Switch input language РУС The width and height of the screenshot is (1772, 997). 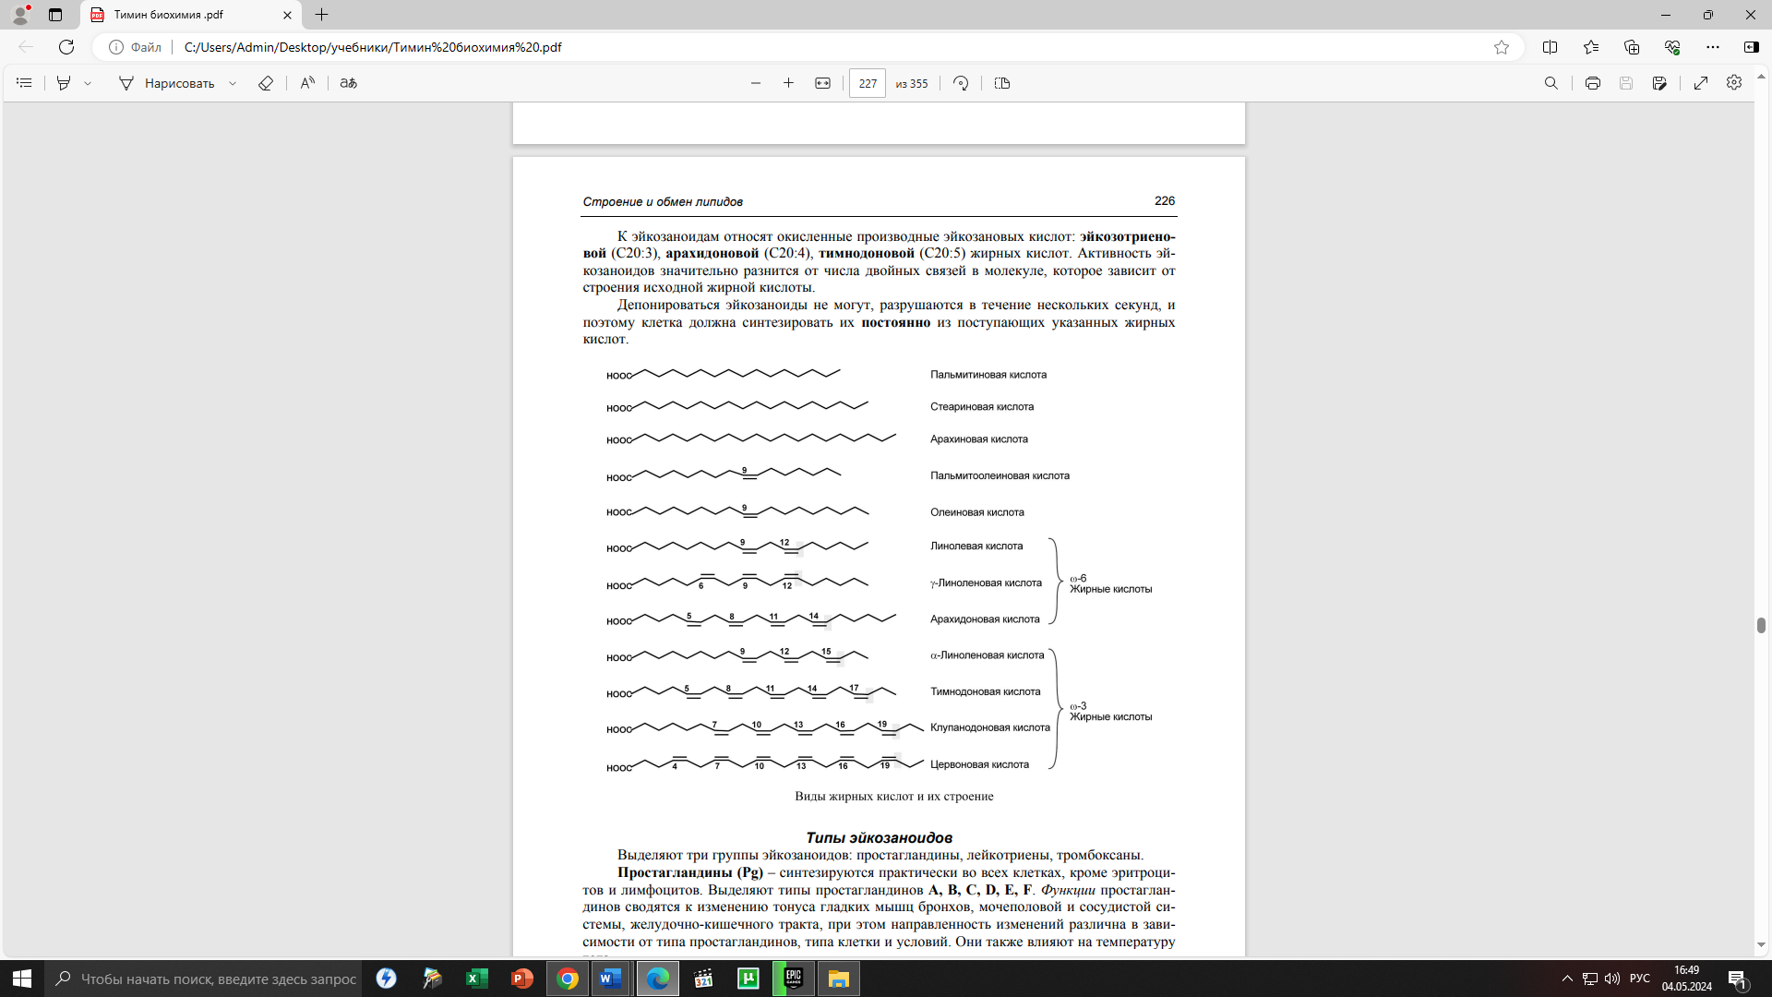[x=1640, y=979]
